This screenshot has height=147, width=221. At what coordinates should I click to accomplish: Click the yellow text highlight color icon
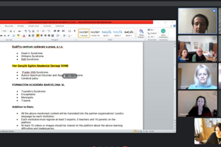click(19, 36)
